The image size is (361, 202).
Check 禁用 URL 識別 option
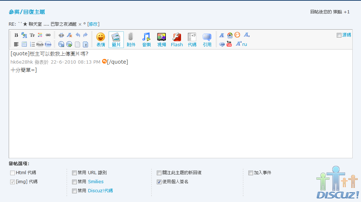coord(74,173)
